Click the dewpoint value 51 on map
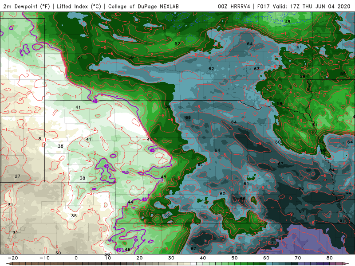The width and height of the screenshot is (355, 266). (x=315, y=125)
